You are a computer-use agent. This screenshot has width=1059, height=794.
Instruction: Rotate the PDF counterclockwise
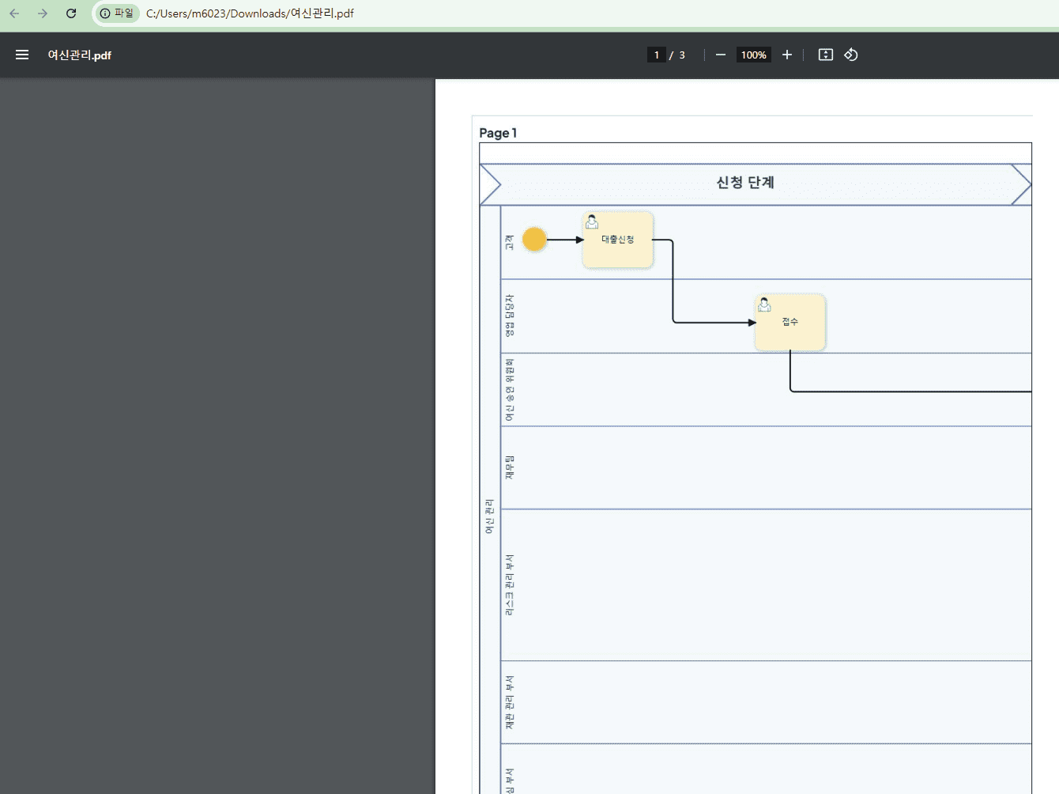(x=850, y=55)
